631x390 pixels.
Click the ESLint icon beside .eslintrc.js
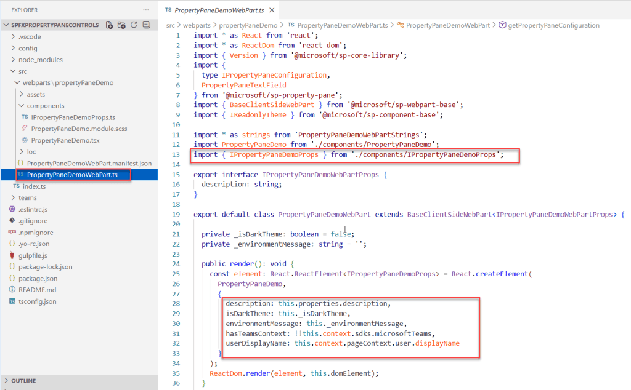tap(12, 209)
